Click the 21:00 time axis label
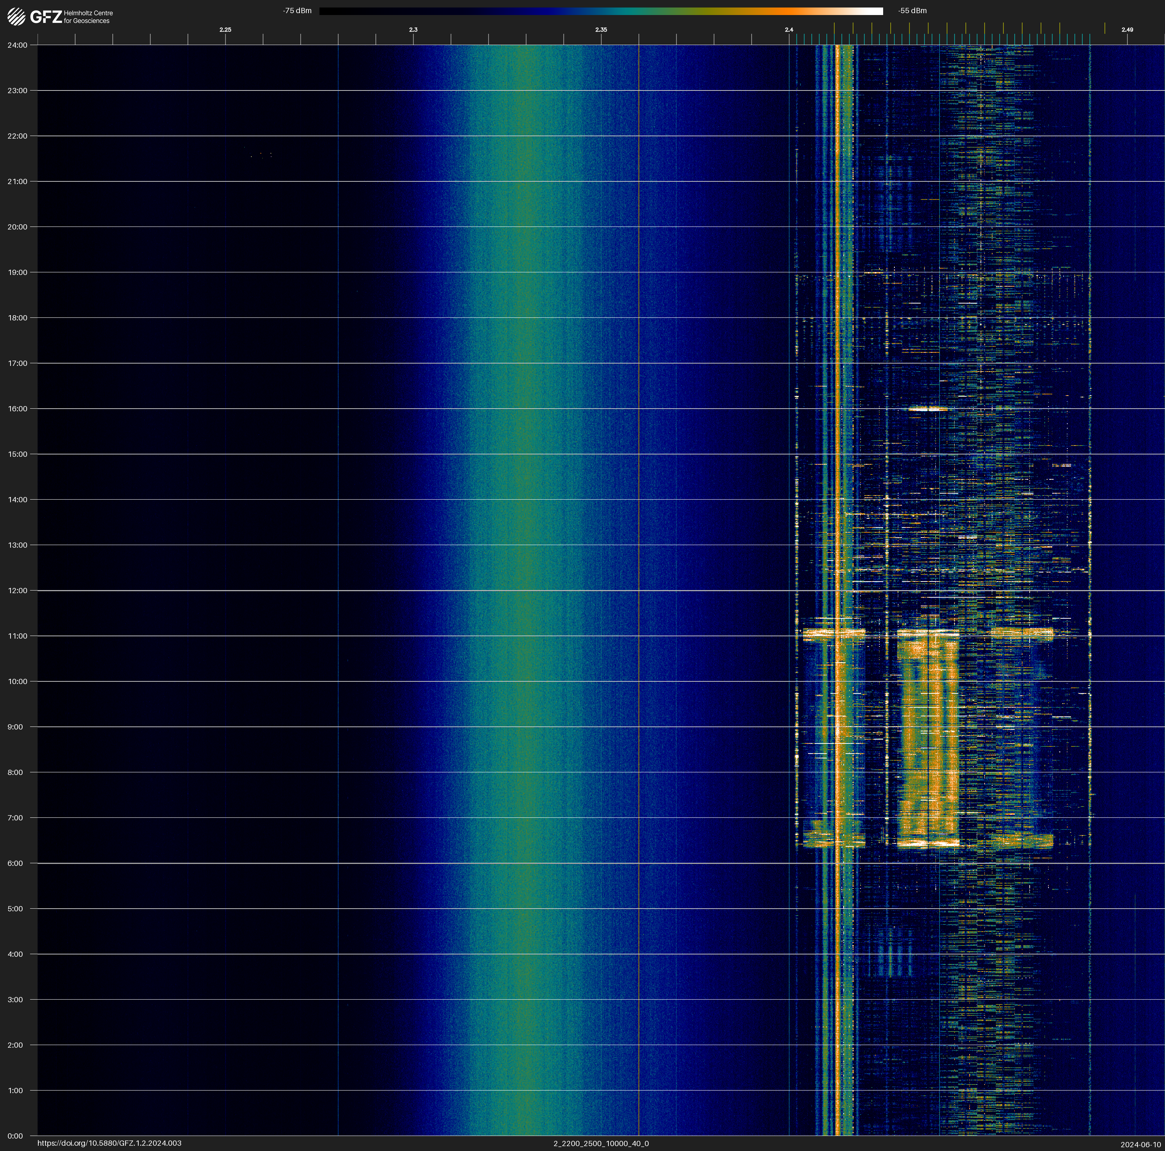Screen dimensions: 1165x1151 [18, 181]
